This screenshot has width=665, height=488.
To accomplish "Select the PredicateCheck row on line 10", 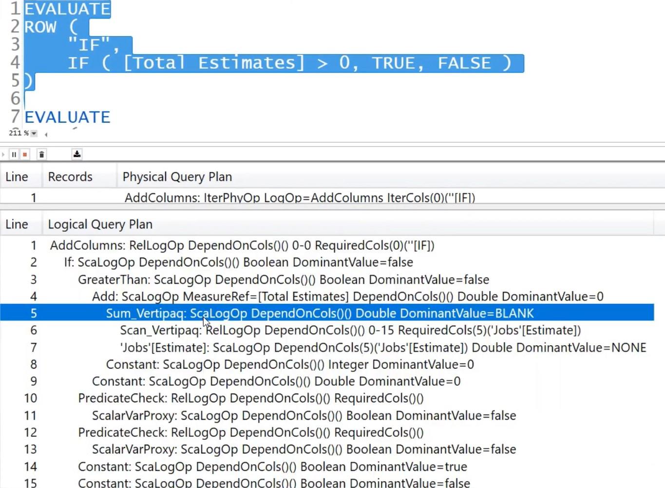I will (x=327, y=398).
